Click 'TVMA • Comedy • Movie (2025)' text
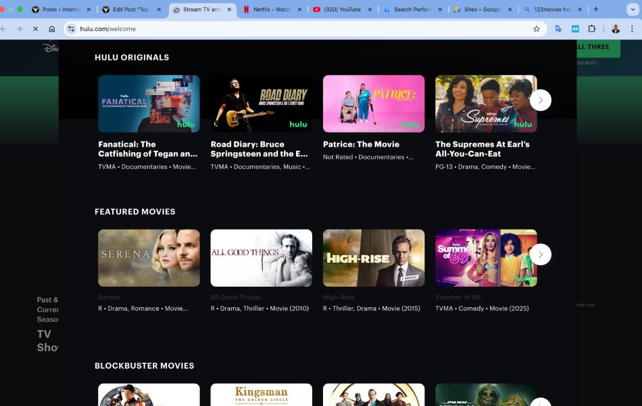The image size is (642, 406). 482,309
